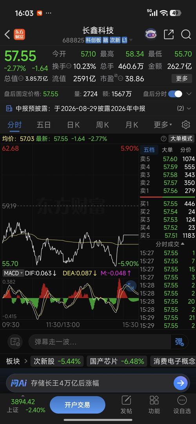Expand the announcements (2) chevron
Viewport: 196px width, 424px height.
[189, 109]
